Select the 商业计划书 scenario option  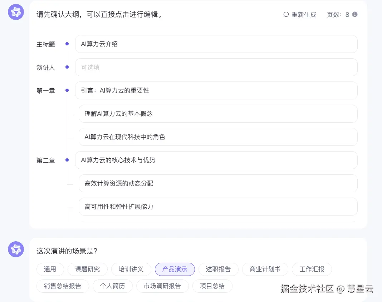tap(265, 269)
